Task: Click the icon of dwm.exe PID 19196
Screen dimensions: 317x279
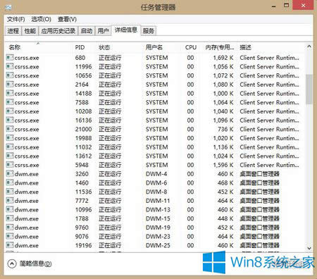Action: point(10,245)
